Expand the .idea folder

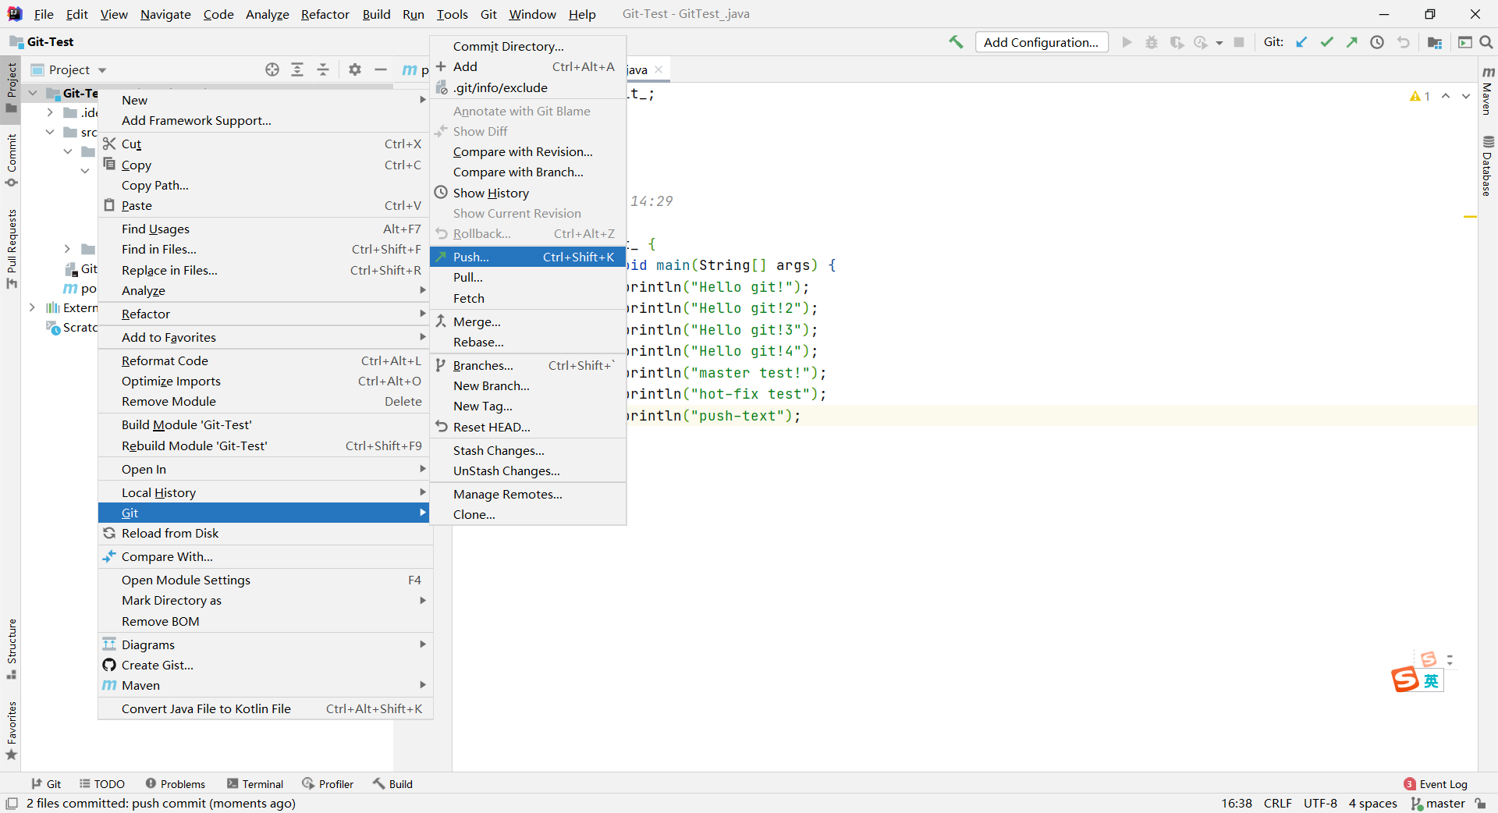point(50,112)
